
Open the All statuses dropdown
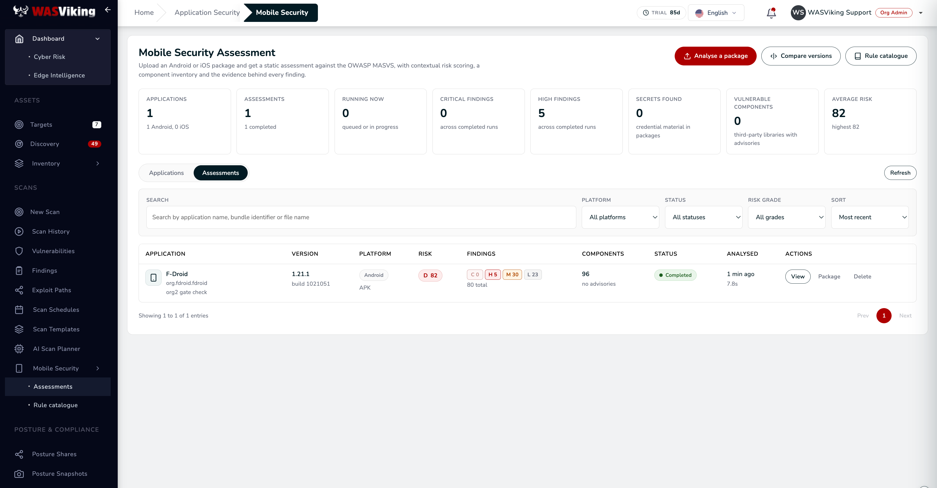(x=703, y=217)
